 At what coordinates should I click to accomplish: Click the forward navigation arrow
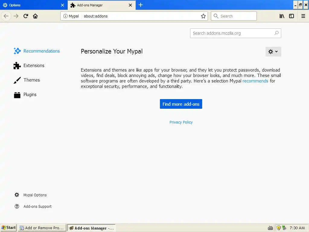(x=16, y=16)
